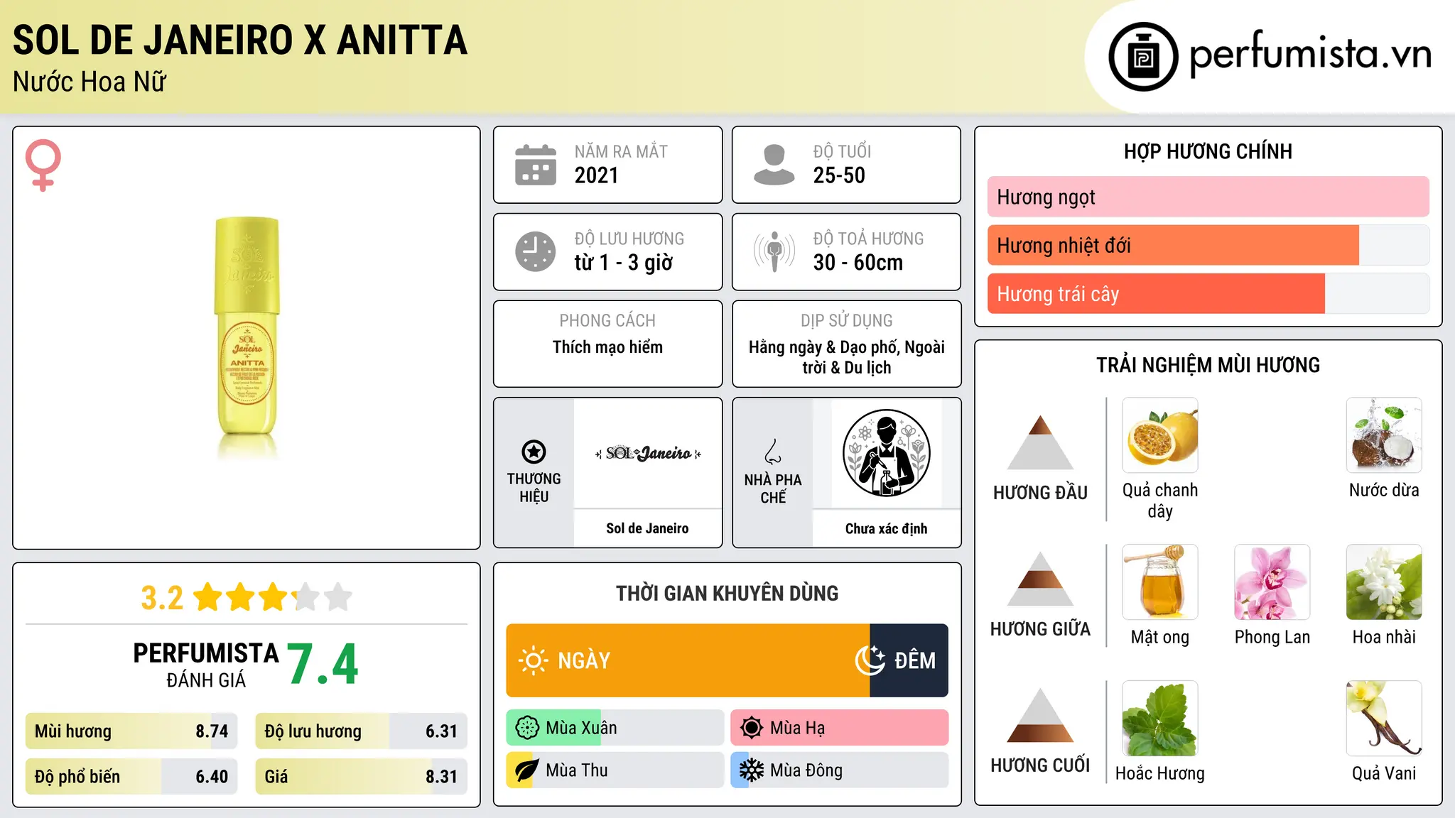1455x818 pixels.
Task: Click the perfumista.vn perfume bottle logo icon
Action: 1143,57
